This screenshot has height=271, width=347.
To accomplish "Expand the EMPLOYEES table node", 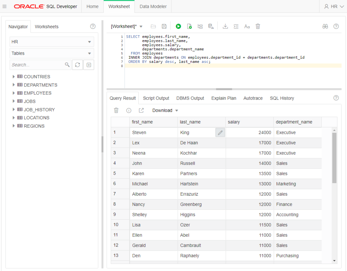I will pos(14,93).
